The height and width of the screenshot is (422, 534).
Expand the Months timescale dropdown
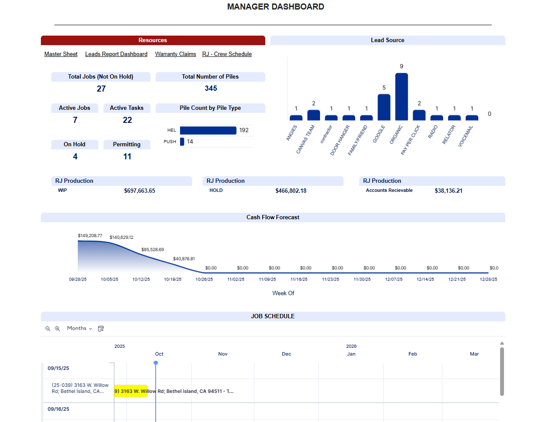point(80,329)
